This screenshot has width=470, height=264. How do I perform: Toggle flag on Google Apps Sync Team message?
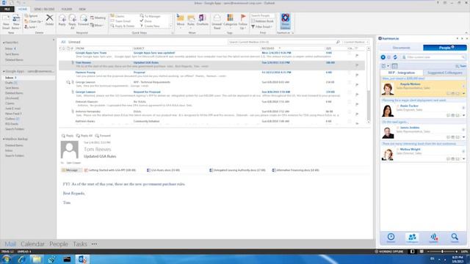coord(357,56)
